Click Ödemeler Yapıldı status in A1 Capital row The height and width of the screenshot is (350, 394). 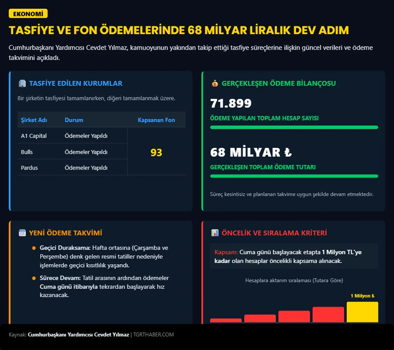tap(86, 136)
